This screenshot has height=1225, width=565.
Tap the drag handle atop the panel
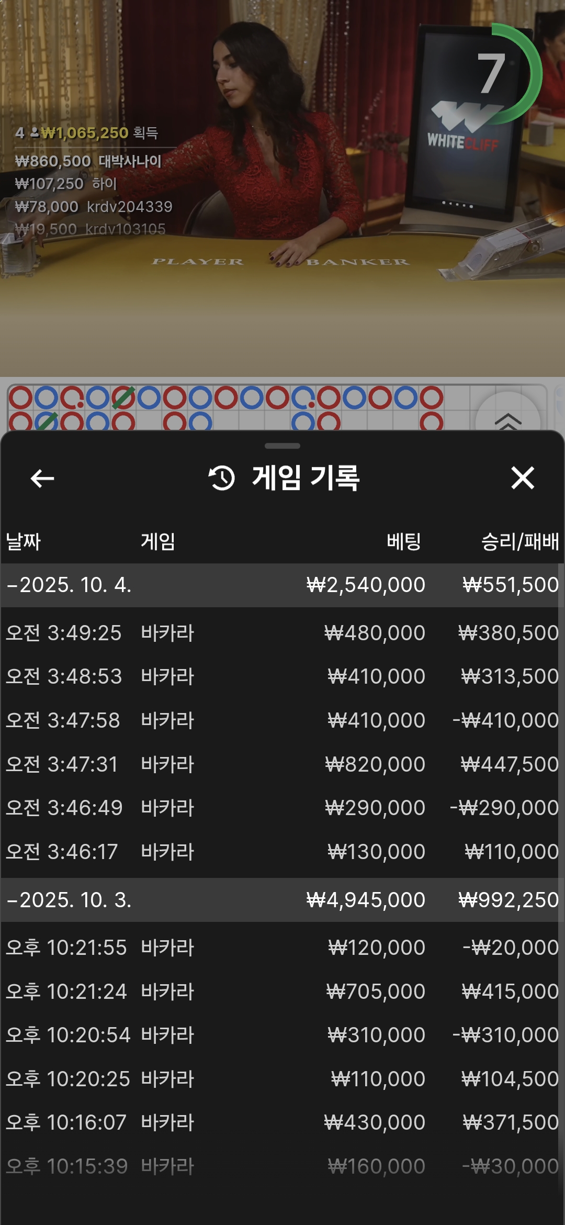[x=282, y=446]
